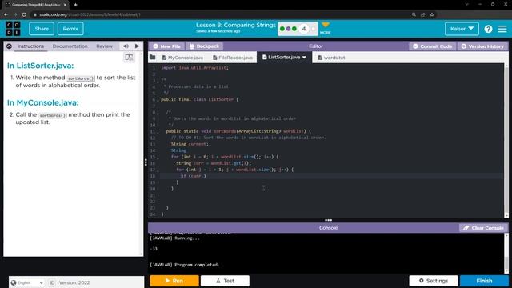Collapse code fold at line 11
The height and width of the screenshot is (288, 512).
tap(158, 132)
